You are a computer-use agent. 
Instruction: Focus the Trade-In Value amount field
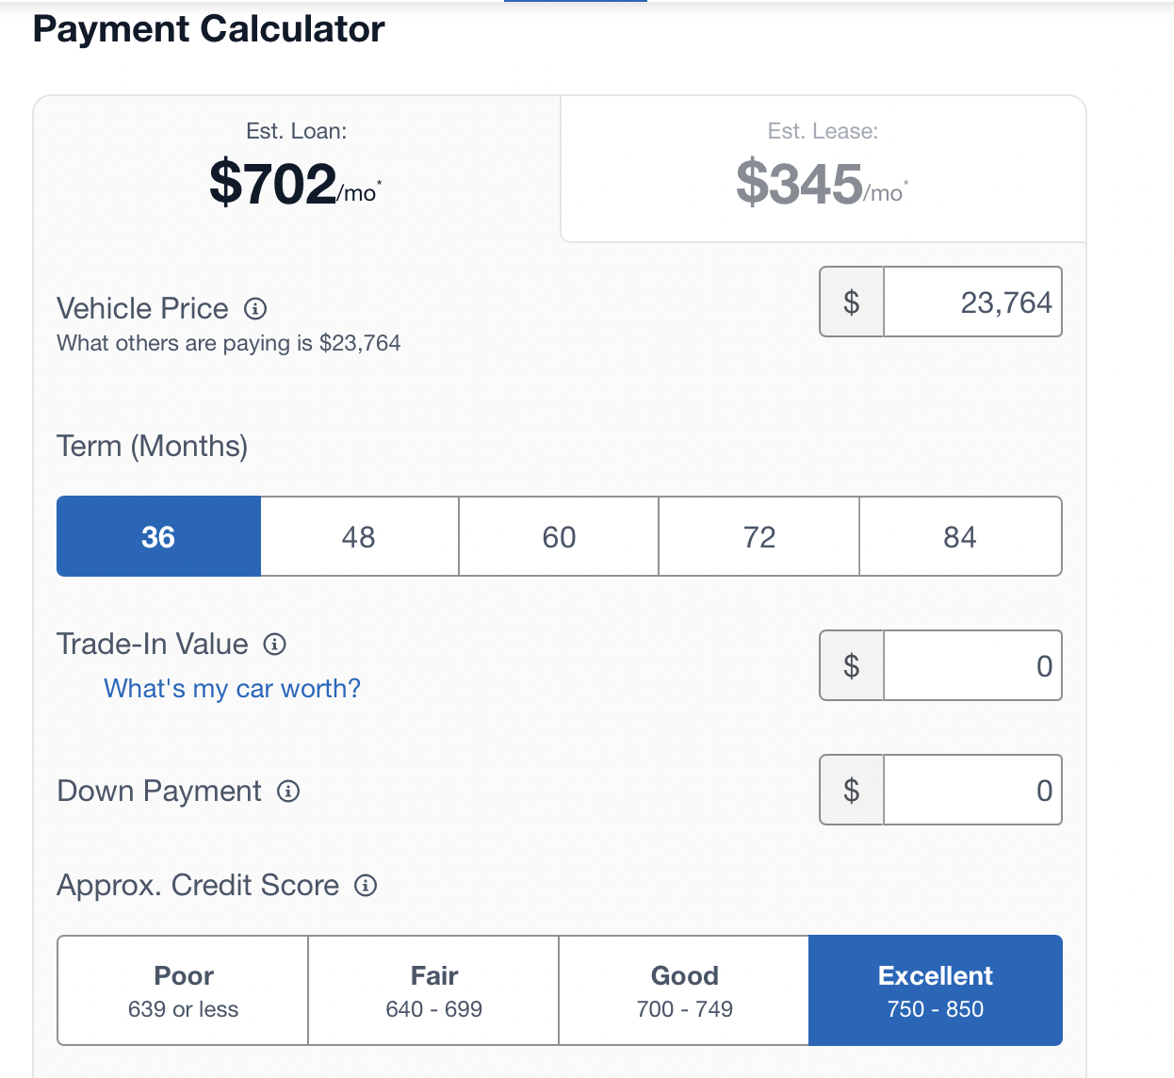point(971,666)
